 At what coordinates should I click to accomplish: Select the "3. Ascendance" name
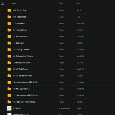click(20, 37)
